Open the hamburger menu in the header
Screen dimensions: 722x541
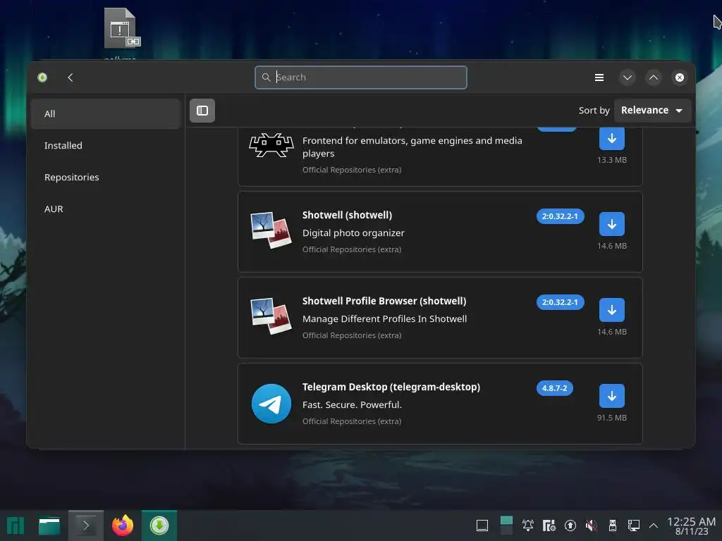click(599, 77)
